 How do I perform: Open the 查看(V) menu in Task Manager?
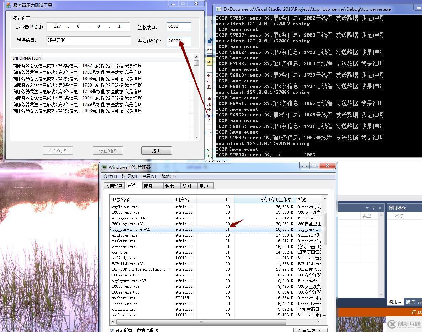(x=149, y=176)
